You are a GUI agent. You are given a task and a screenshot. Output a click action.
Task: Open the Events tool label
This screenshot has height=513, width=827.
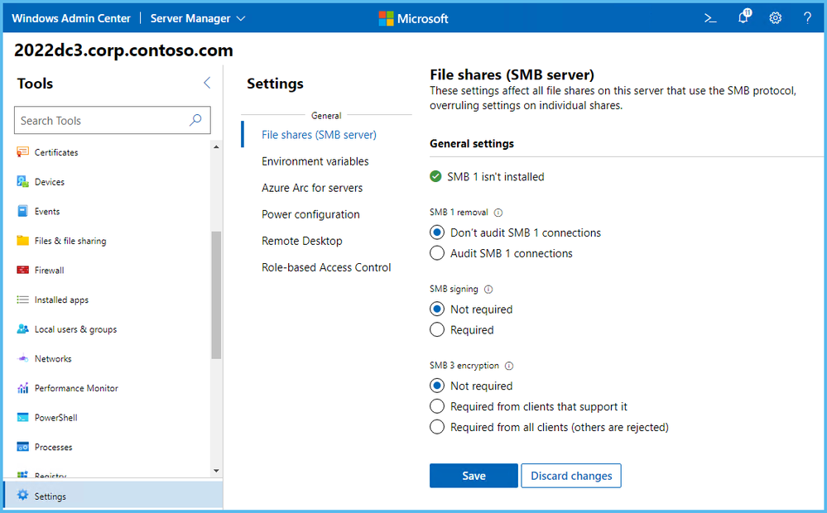pos(47,212)
